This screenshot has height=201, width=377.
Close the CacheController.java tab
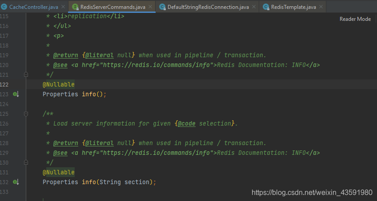pyautogui.click(x=62, y=7)
